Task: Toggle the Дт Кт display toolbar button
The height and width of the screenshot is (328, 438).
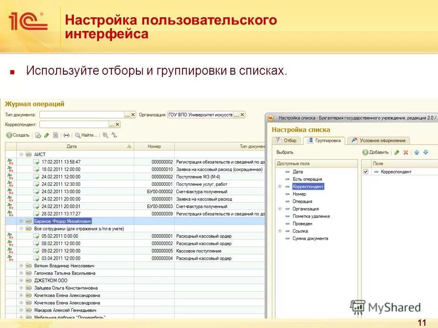Action: point(114,135)
